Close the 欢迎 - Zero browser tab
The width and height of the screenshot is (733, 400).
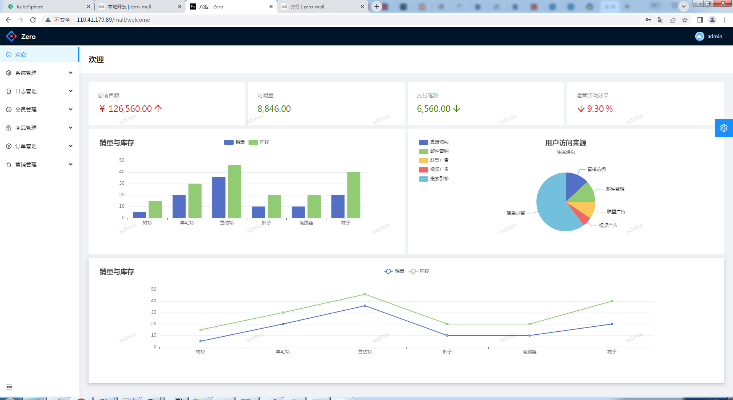271,6
